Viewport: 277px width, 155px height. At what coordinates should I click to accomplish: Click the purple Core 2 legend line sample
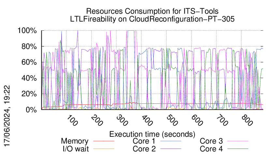[x=171, y=149]
